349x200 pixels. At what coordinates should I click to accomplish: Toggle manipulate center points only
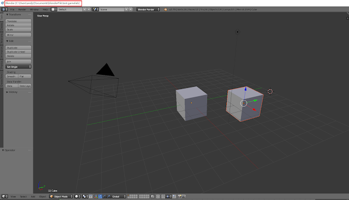click(91, 196)
